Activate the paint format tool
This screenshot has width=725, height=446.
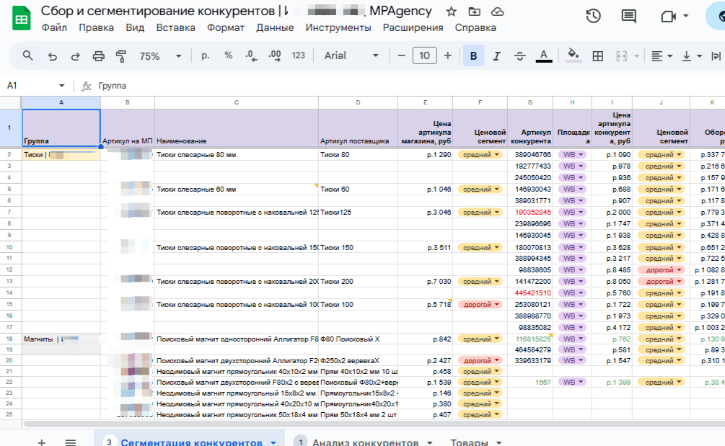pos(121,56)
